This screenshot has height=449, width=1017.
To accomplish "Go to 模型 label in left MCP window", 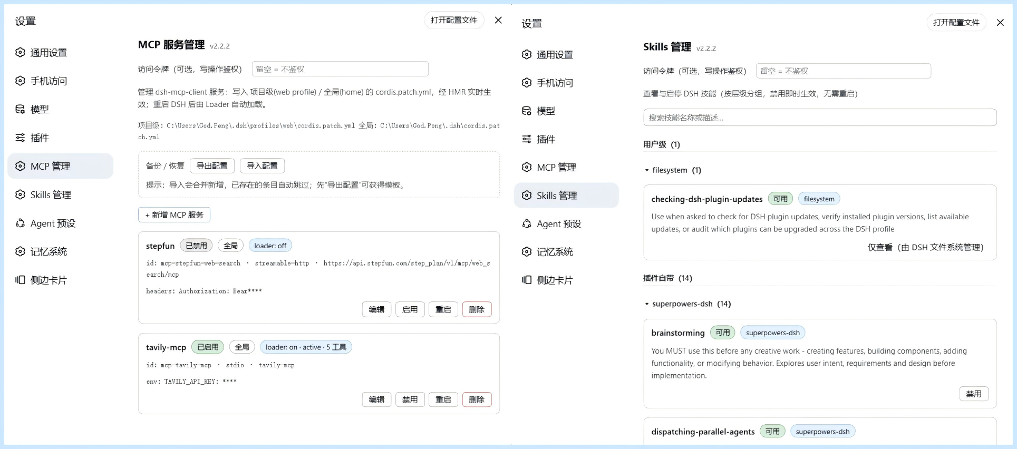I will coord(40,110).
